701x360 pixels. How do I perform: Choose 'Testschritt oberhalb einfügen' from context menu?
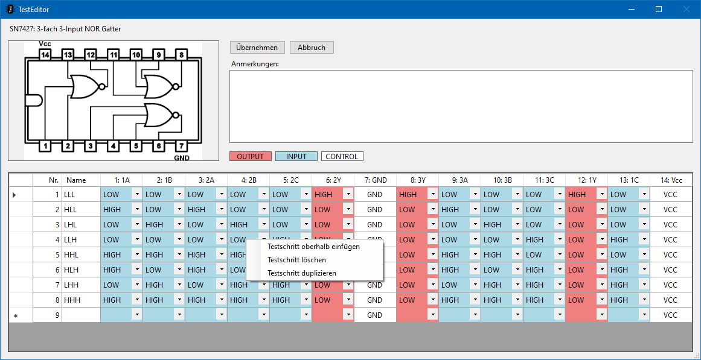point(313,246)
